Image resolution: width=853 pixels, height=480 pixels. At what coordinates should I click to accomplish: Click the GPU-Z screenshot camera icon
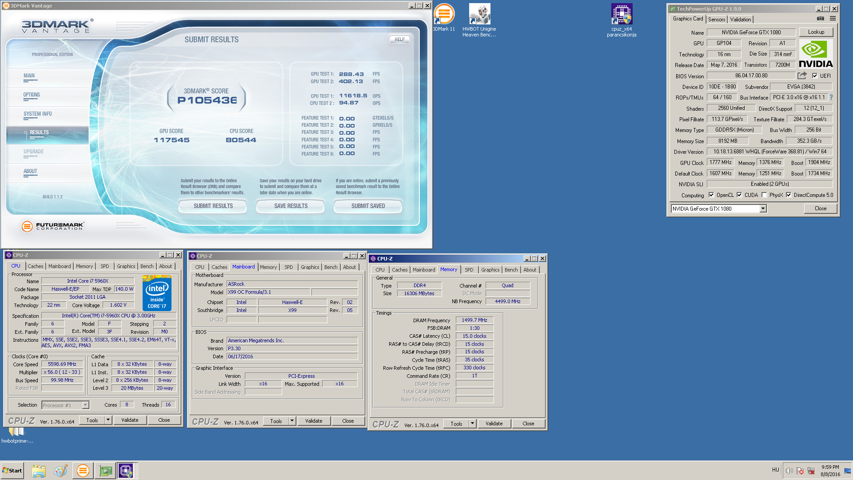click(x=820, y=19)
